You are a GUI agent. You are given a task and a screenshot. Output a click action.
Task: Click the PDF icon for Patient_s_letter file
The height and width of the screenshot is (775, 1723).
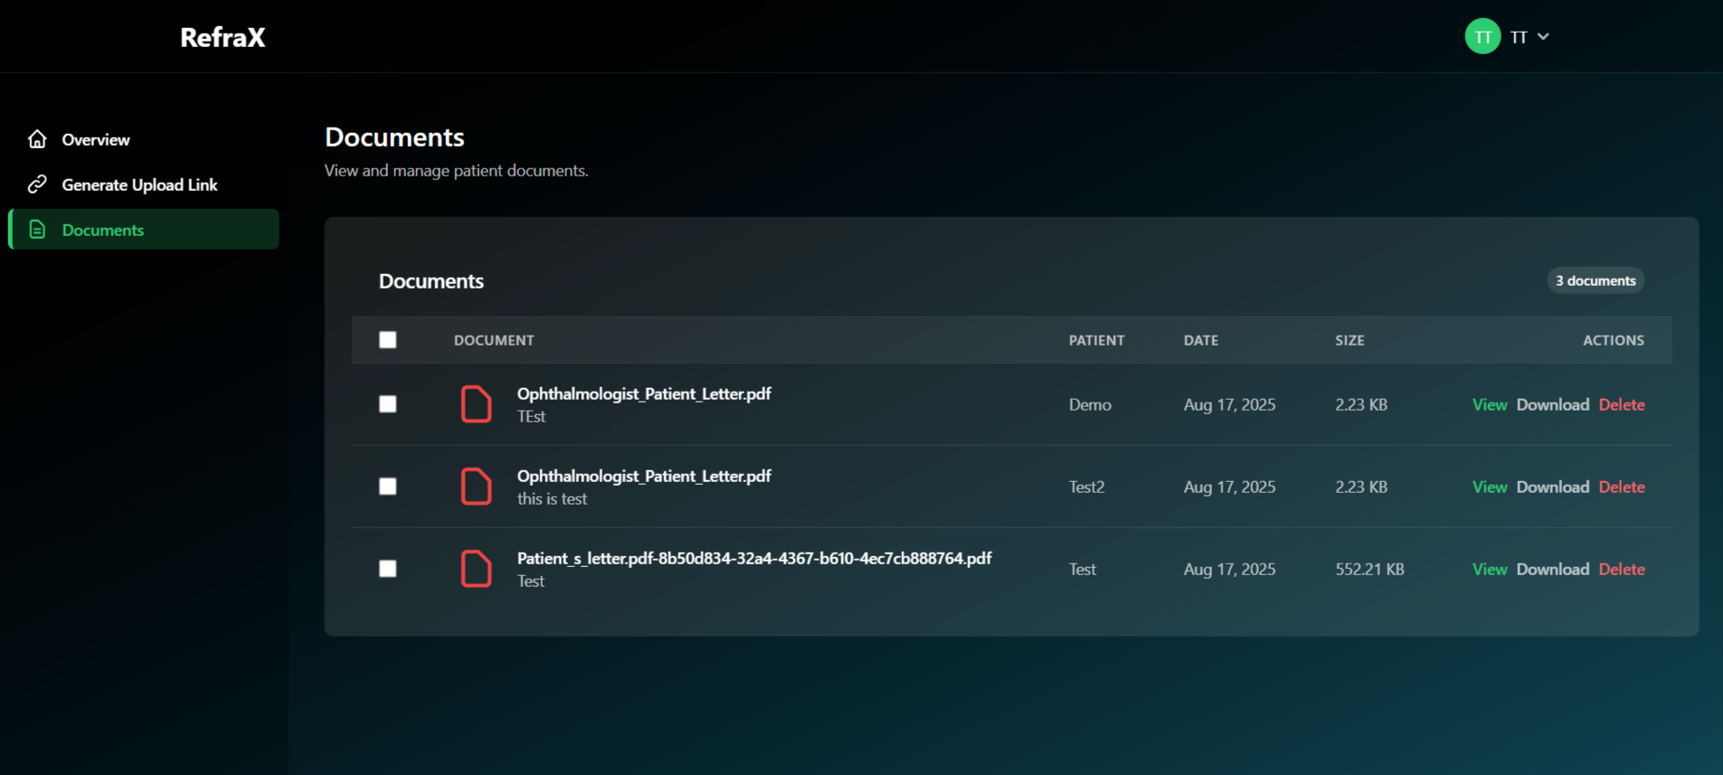click(x=476, y=569)
